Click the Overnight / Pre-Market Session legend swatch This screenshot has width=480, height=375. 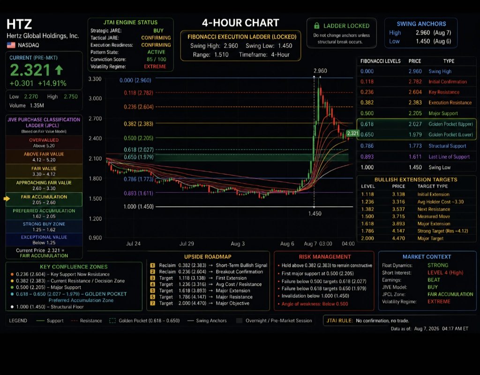pos(239,321)
